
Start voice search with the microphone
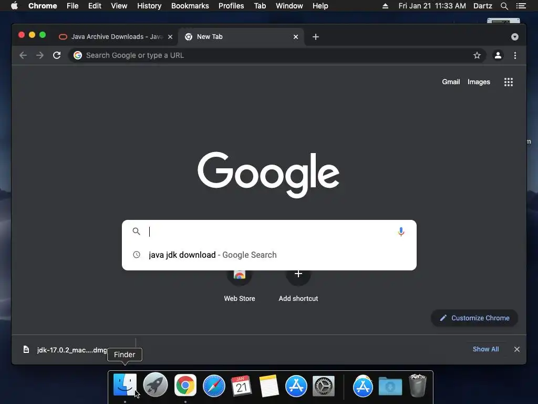click(401, 232)
